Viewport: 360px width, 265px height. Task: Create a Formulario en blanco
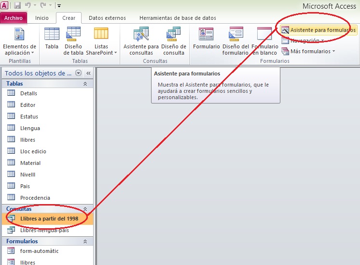[264, 41]
